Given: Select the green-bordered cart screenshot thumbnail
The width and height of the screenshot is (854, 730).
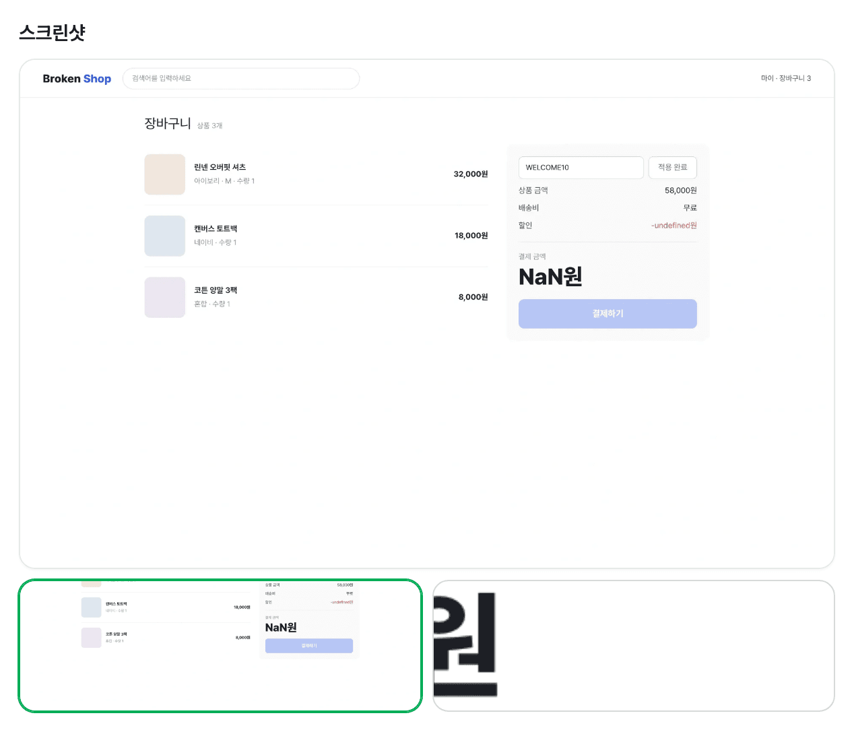Looking at the screenshot, I should 220,645.
